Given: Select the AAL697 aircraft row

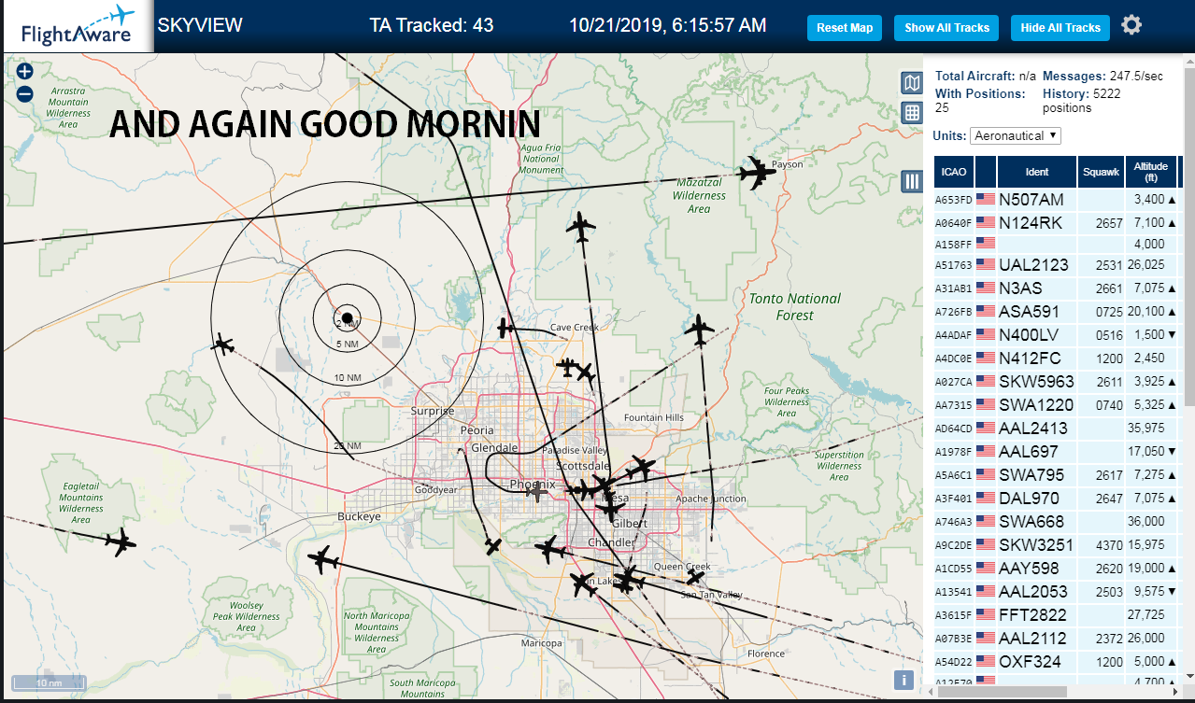Looking at the screenshot, I should pyautogui.click(x=1057, y=451).
